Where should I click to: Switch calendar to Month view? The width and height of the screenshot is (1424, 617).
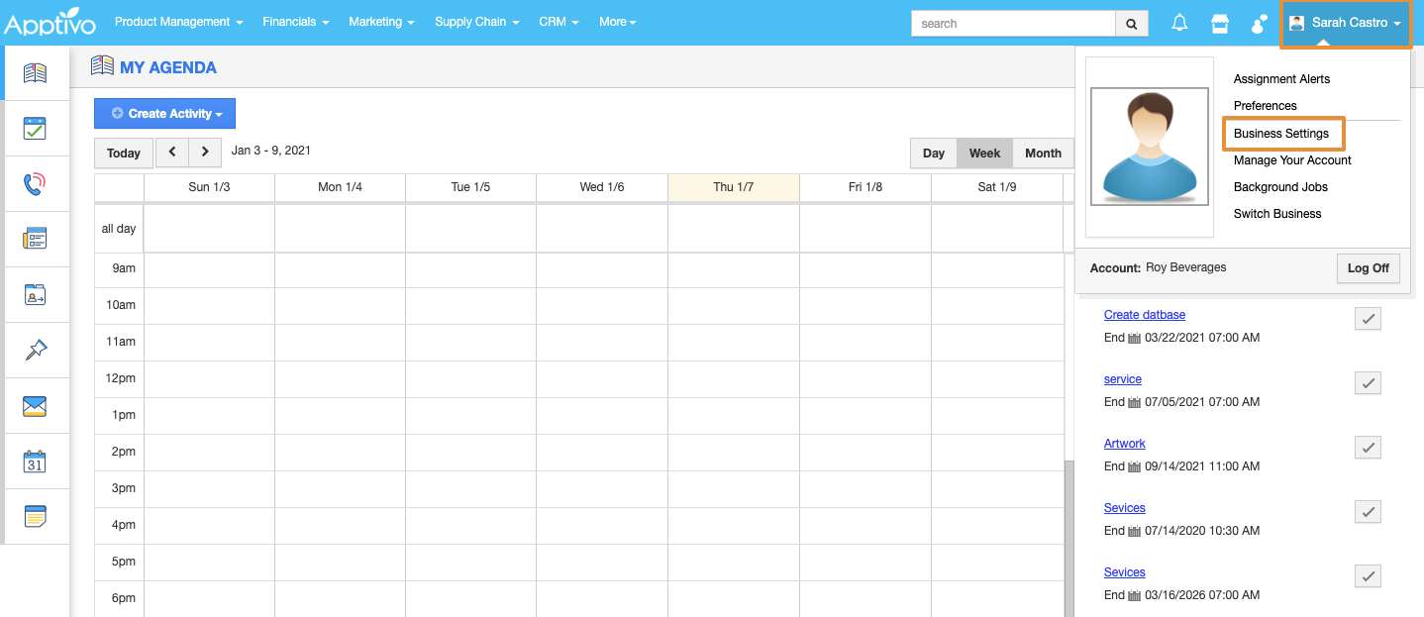1043,154
